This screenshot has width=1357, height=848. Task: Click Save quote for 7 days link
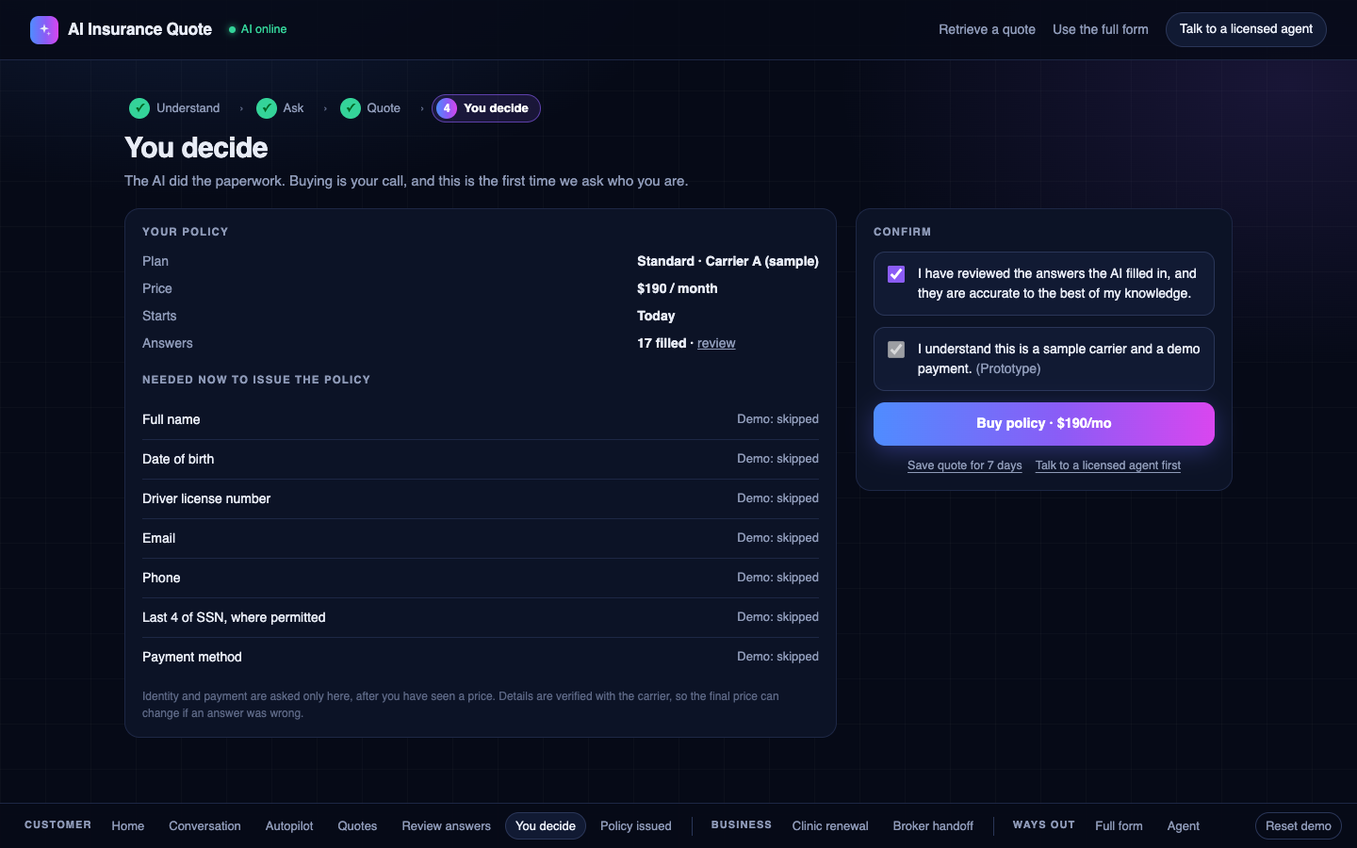tap(965, 465)
